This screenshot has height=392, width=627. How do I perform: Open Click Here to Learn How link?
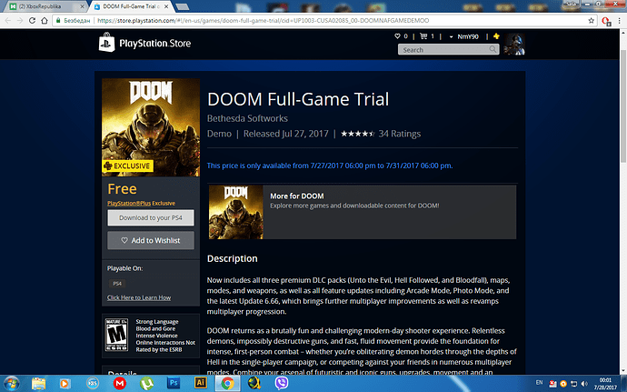pos(139,297)
